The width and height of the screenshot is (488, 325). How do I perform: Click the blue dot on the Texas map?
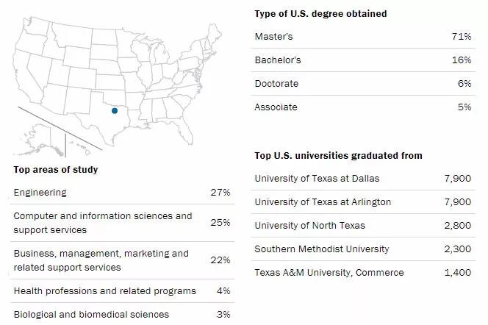pyautogui.click(x=114, y=111)
